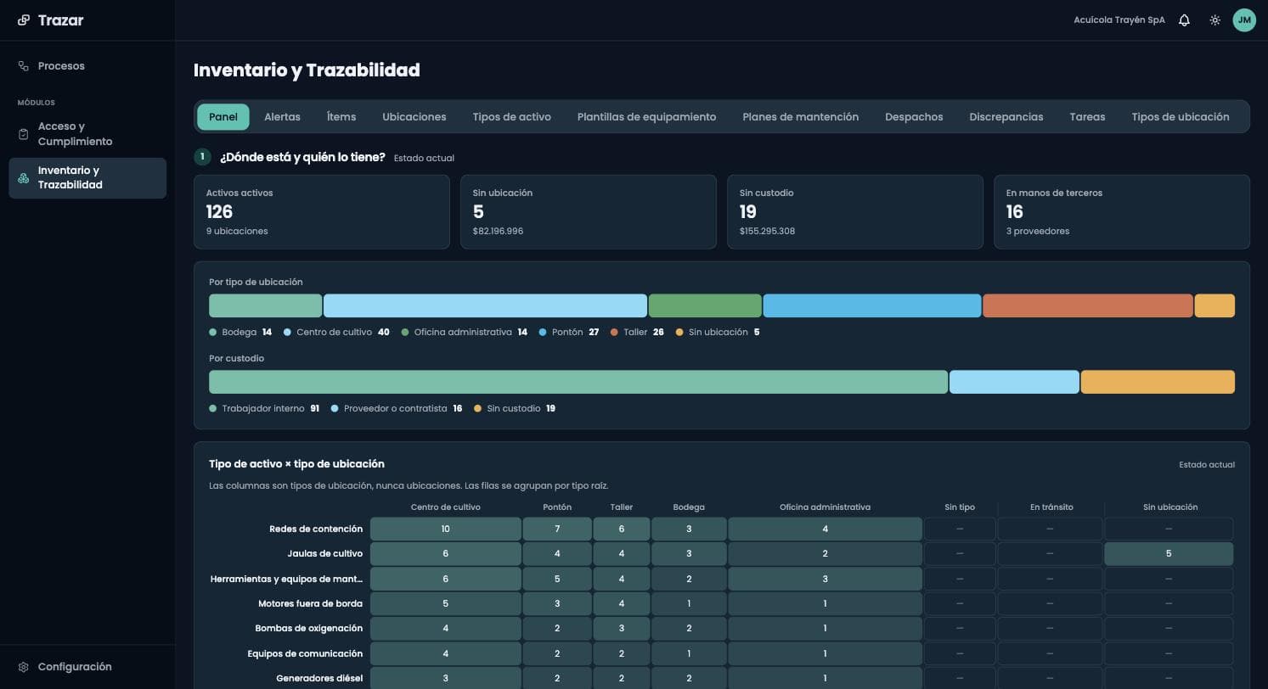The height and width of the screenshot is (689, 1268).
Task: View the Discrepancias tab
Action: pos(1006,117)
